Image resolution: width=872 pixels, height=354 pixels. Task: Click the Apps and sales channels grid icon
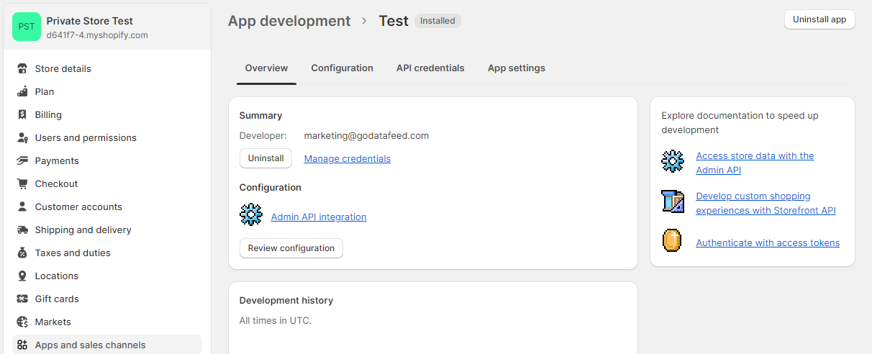[x=22, y=345]
